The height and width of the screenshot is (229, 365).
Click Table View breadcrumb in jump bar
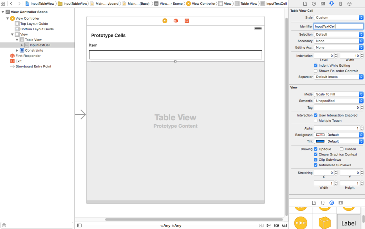point(246,4)
